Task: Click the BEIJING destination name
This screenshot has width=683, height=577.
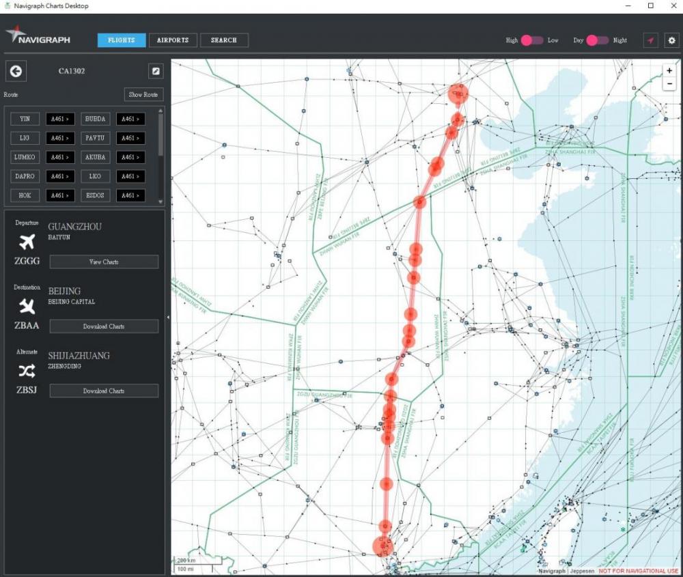Action: (64, 291)
